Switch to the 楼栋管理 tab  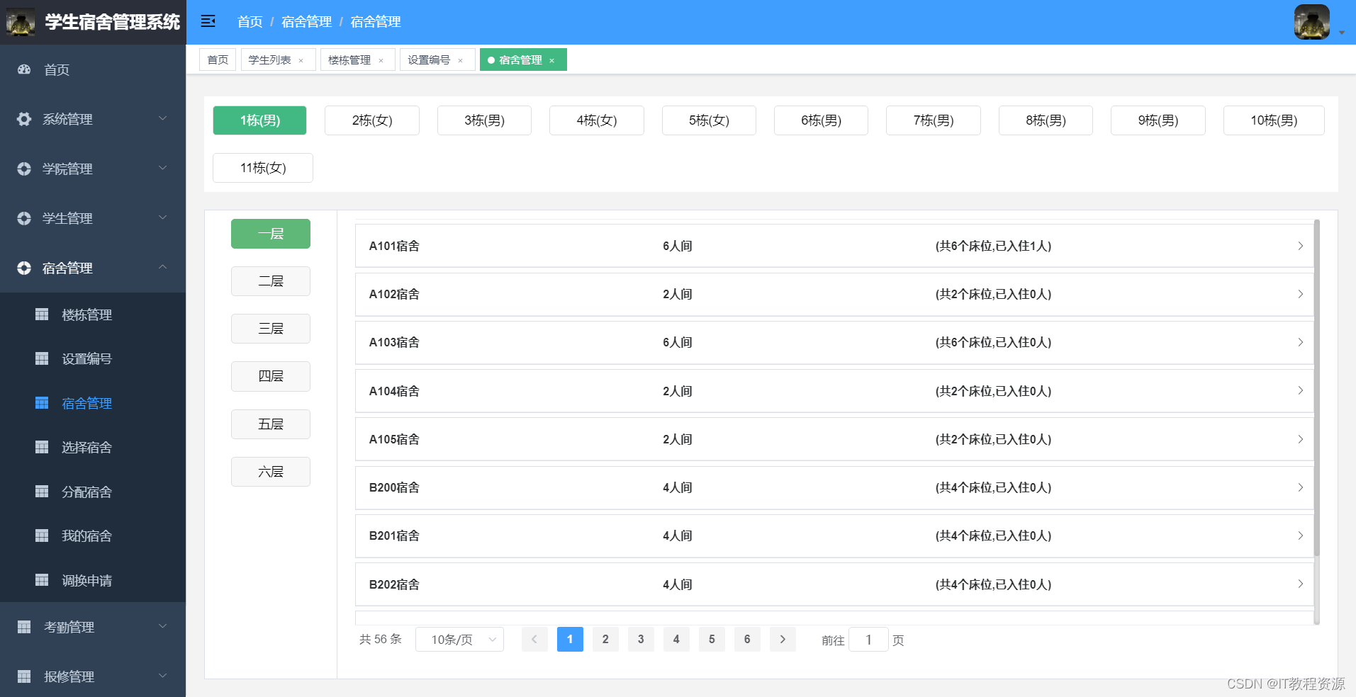pos(349,60)
